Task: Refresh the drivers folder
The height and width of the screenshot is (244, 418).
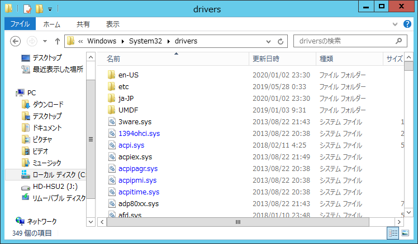Action: (281, 41)
